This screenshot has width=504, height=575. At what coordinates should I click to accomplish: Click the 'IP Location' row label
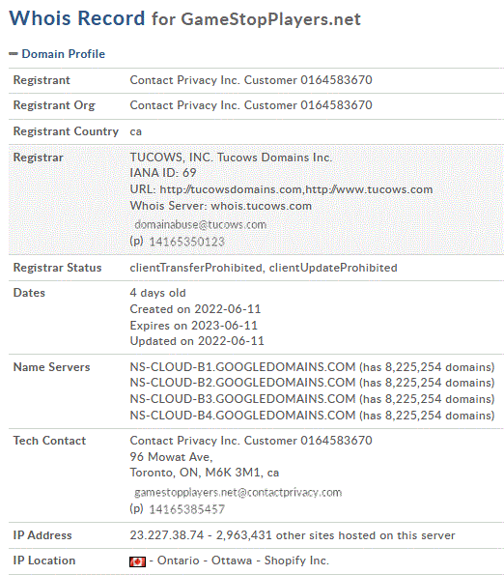pyautogui.click(x=44, y=561)
